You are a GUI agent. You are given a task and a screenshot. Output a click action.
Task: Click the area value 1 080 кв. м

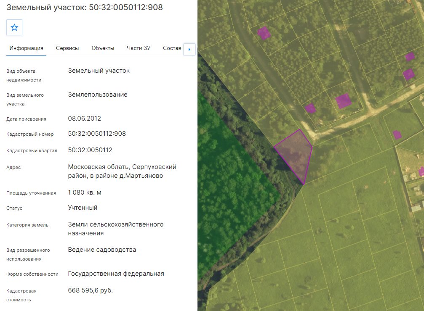pyautogui.click(x=85, y=192)
